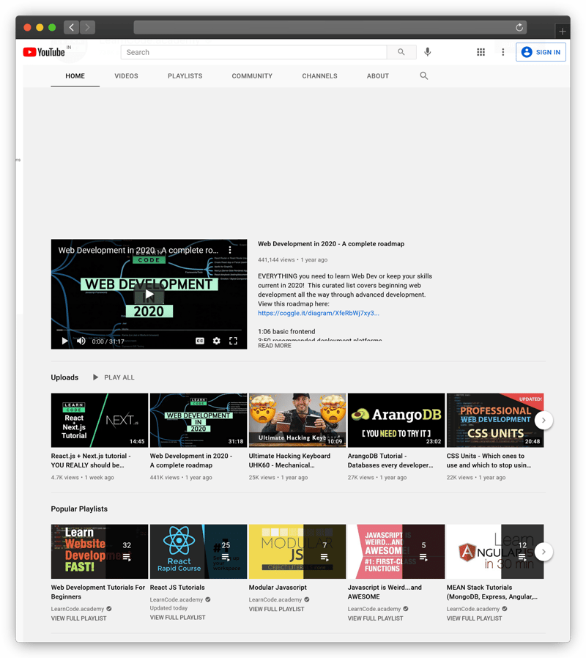Click the browser address bar
The height and width of the screenshot is (658, 586).
click(330, 27)
